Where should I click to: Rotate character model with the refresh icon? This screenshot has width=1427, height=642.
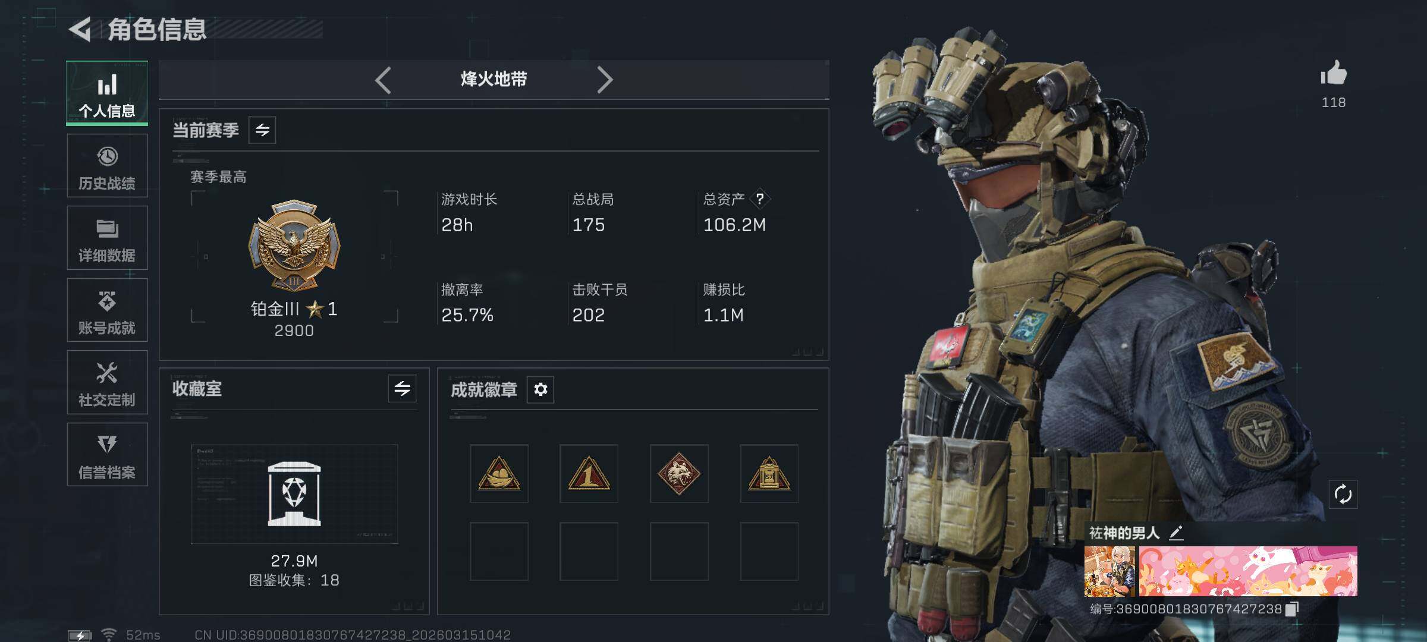coord(1343,494)
